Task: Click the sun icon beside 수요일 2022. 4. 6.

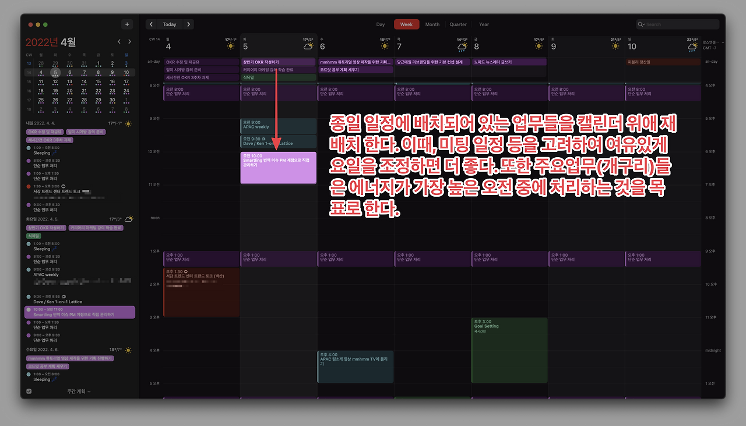Action: point(128,350)
